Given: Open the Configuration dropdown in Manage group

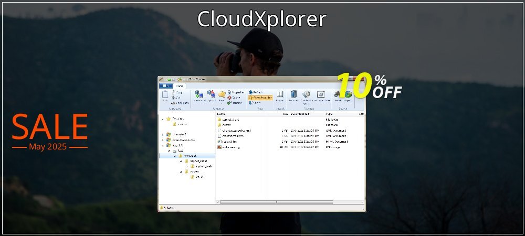Looking at the screenshot, I should point(320,97).
